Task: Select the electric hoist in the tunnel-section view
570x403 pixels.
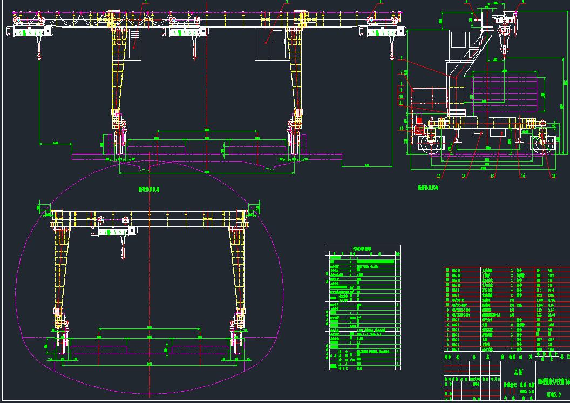Action: pos(114,231)
